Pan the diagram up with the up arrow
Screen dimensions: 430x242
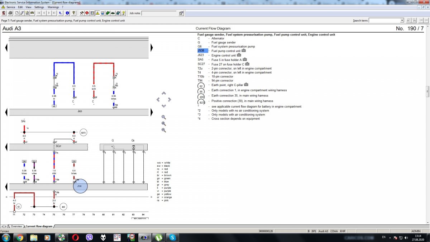point(164,93)
